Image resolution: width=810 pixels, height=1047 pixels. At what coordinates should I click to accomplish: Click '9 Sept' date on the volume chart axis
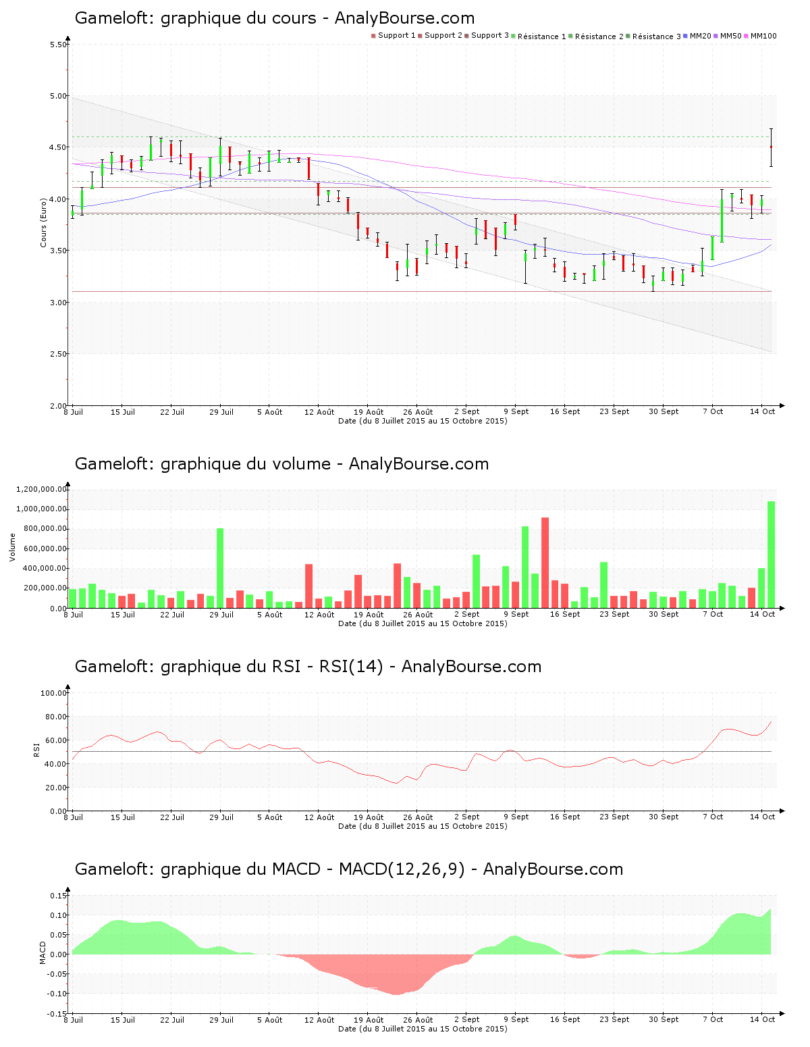516,614
